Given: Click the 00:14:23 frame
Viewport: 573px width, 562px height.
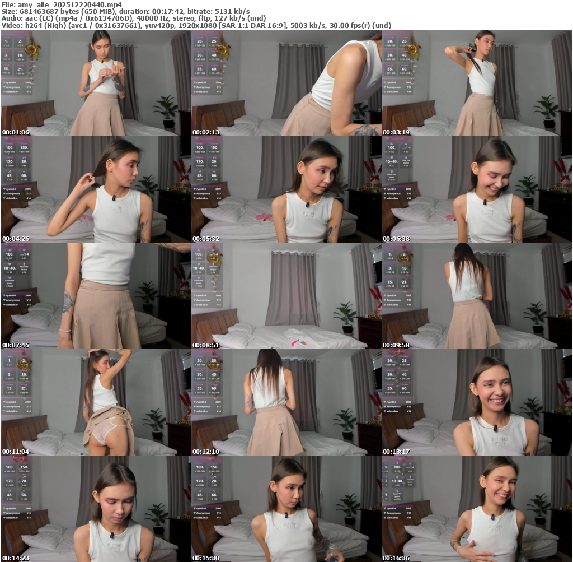Looking at the screenshot, I should [x=96, y=509].
